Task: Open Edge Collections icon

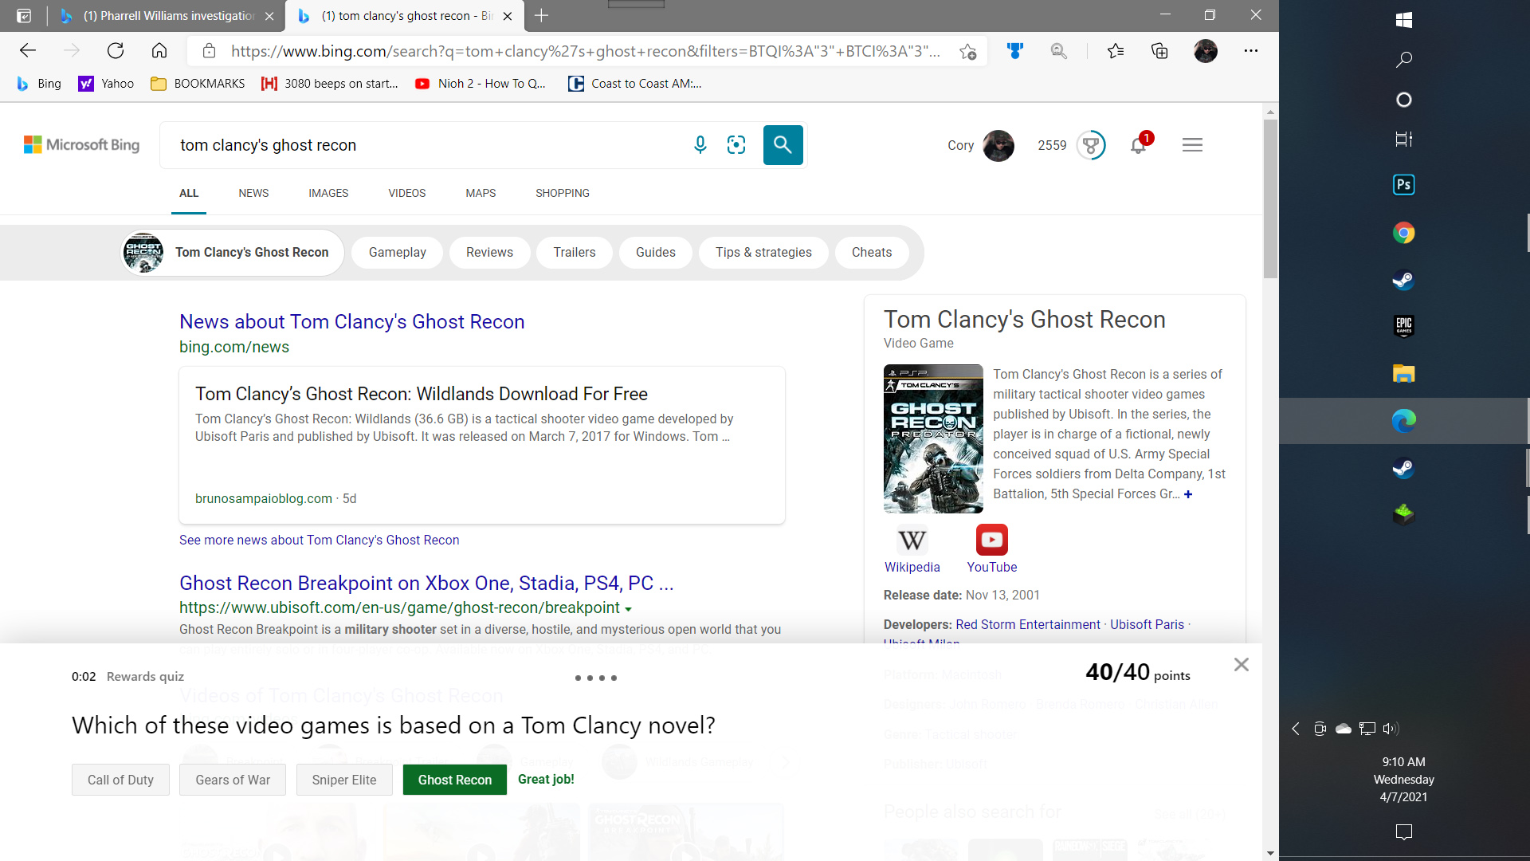Action: 1159,51
